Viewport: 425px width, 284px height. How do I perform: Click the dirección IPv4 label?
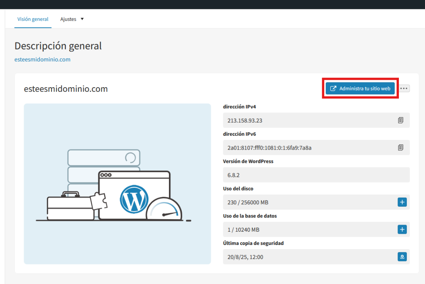[x=239, y=107]
